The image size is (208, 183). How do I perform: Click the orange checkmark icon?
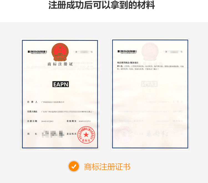[x=74, y=166]
